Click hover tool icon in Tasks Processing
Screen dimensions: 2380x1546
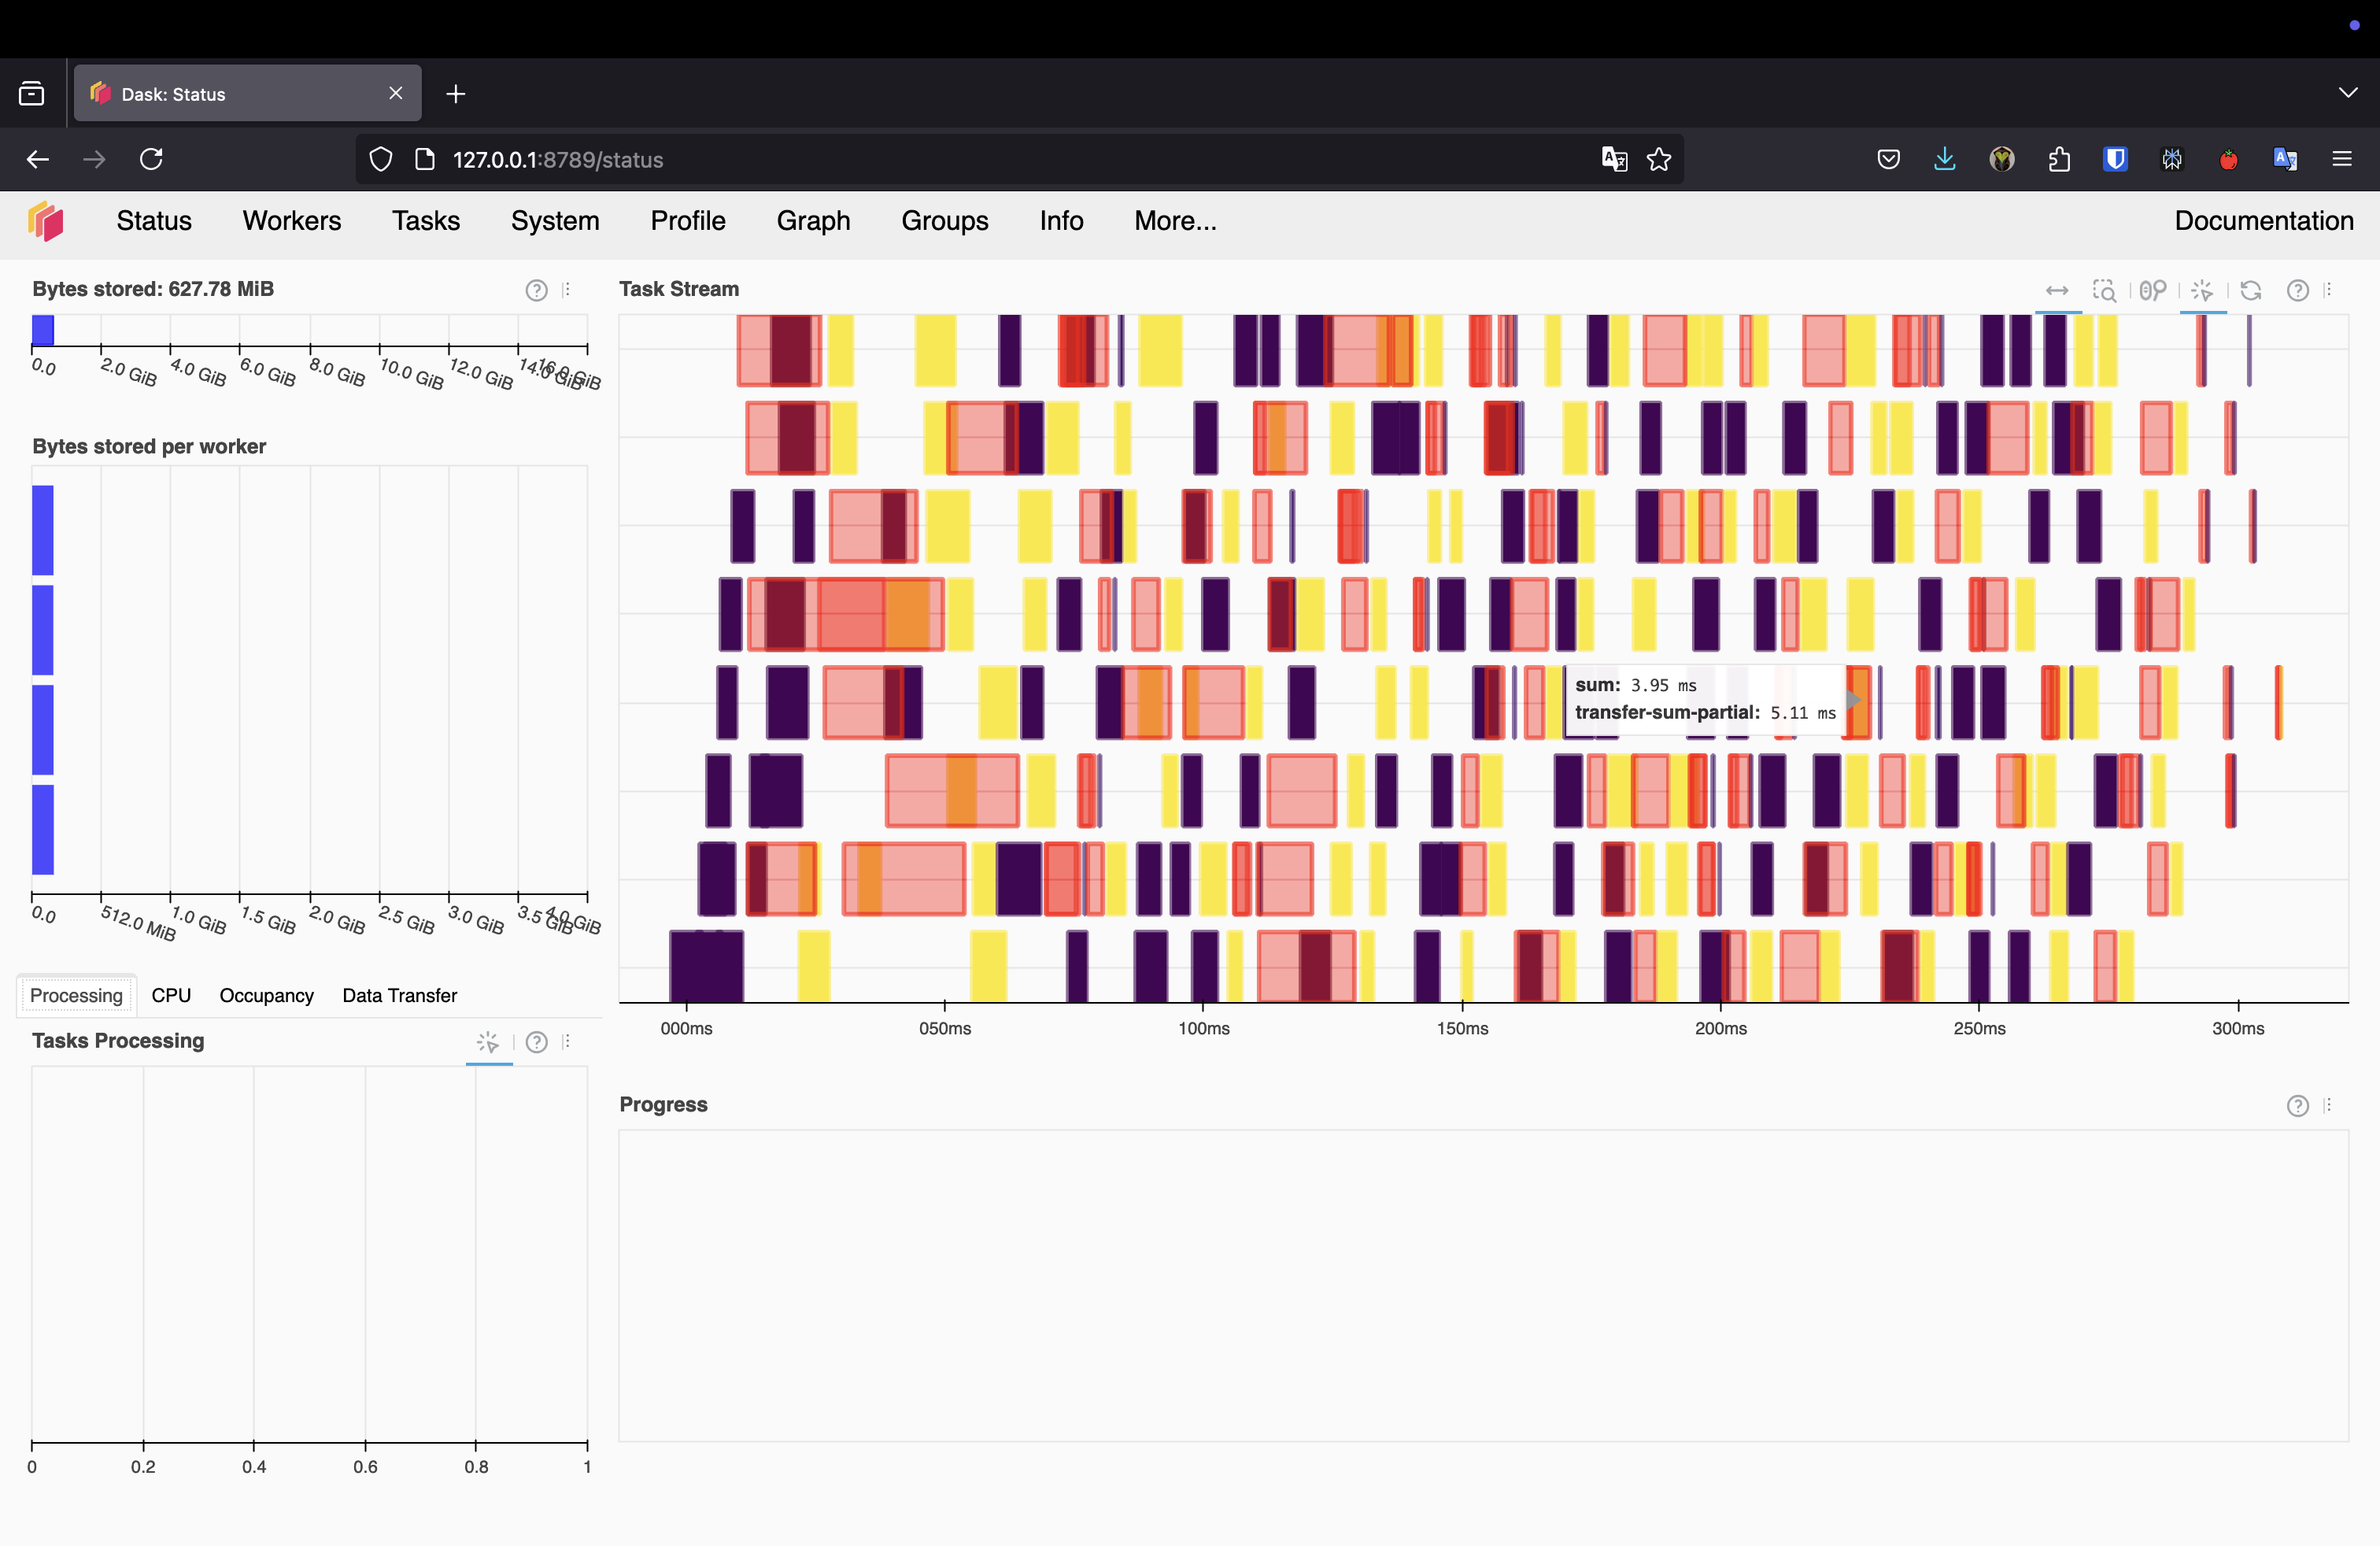pos(488,1042)
